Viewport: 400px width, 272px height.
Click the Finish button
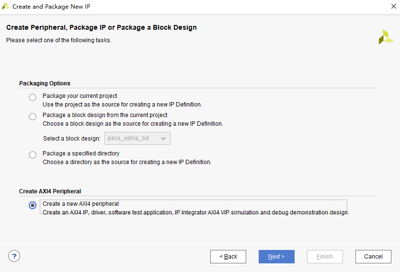325,257
